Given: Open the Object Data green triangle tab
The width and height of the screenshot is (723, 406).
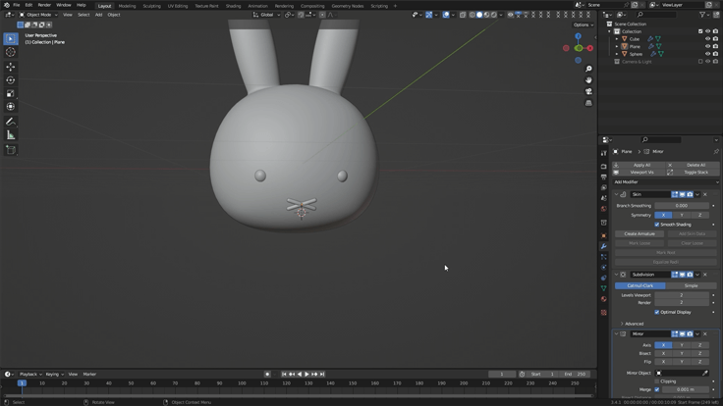Looking at the screenshot, I should [603, 288].
